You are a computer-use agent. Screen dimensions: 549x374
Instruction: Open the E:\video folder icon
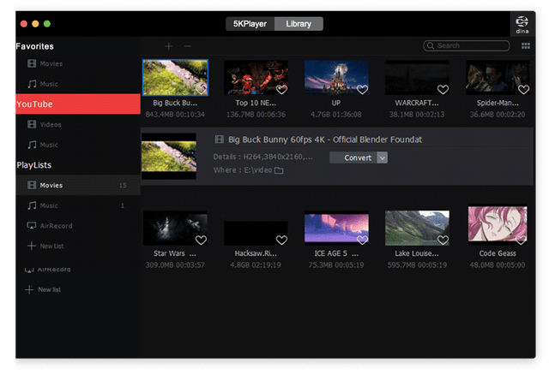click(x=279, y=170)
